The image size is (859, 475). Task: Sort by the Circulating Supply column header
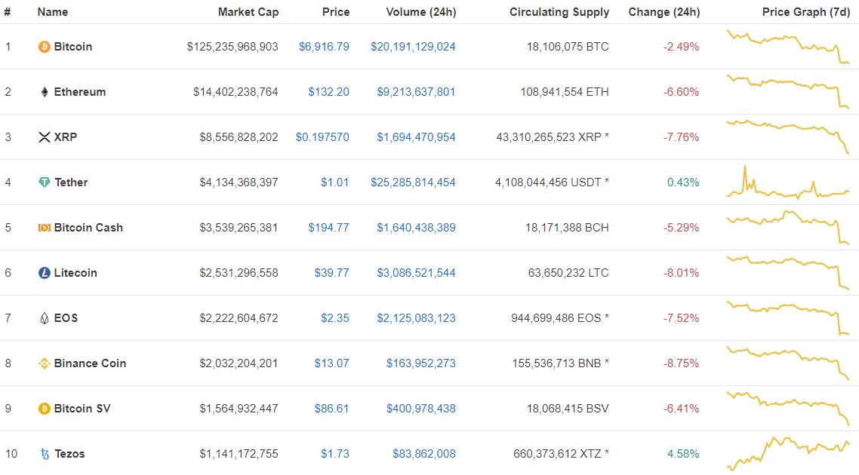pos(559,12)
